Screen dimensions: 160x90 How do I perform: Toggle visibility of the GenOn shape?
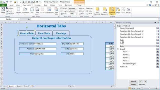point(157,46)
